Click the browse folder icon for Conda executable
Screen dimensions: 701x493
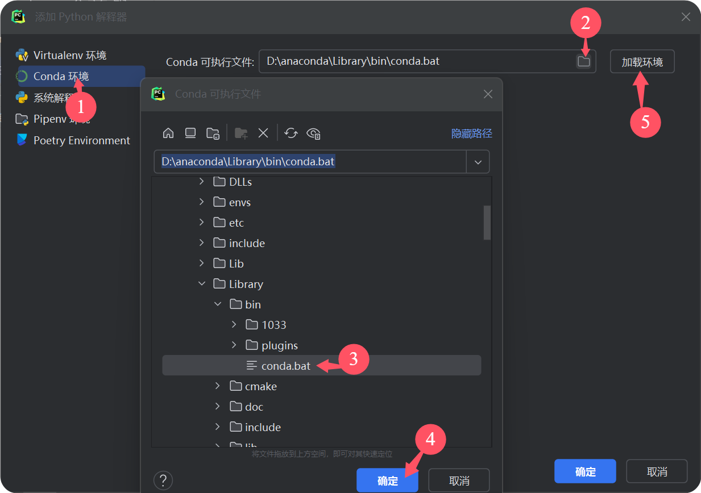584,61
